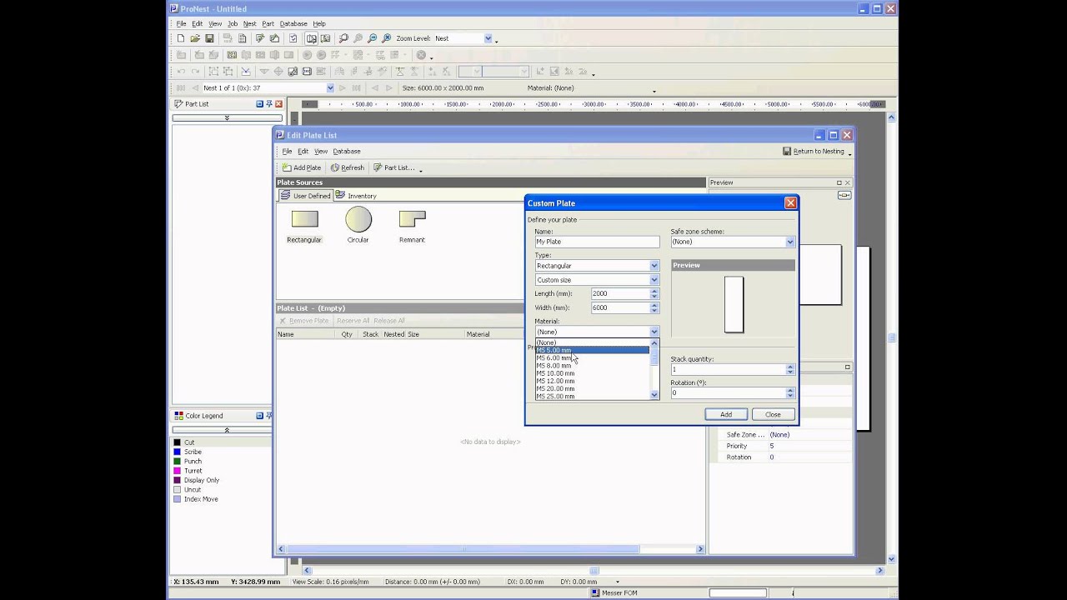Viewport: 1067px width, 600px height.
Task: Pin the Color Legend panel
Action: [269, 415]
